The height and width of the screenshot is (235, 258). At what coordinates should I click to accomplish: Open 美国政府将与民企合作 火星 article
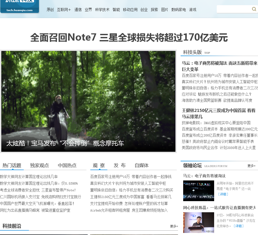[219, 148]
